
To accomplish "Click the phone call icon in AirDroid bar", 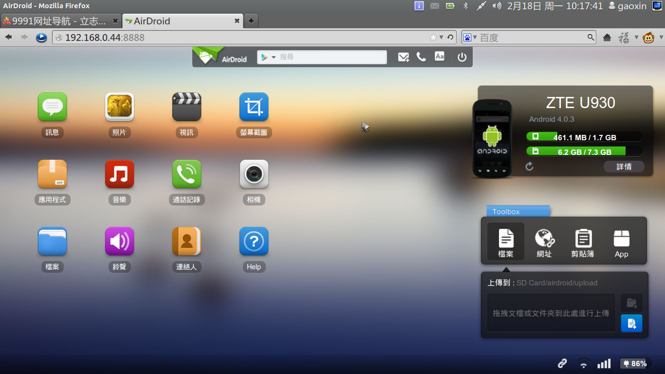I will tap(422, 57).
